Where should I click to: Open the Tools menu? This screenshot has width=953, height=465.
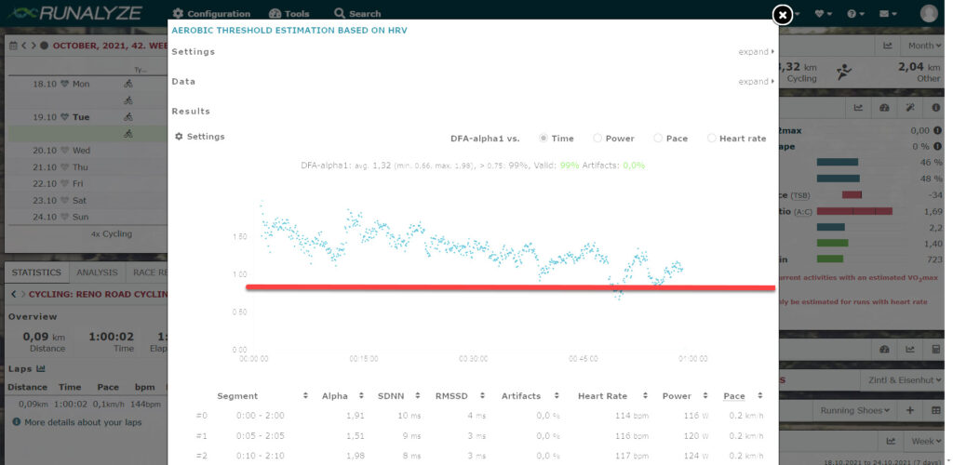(x=289, y=14)
